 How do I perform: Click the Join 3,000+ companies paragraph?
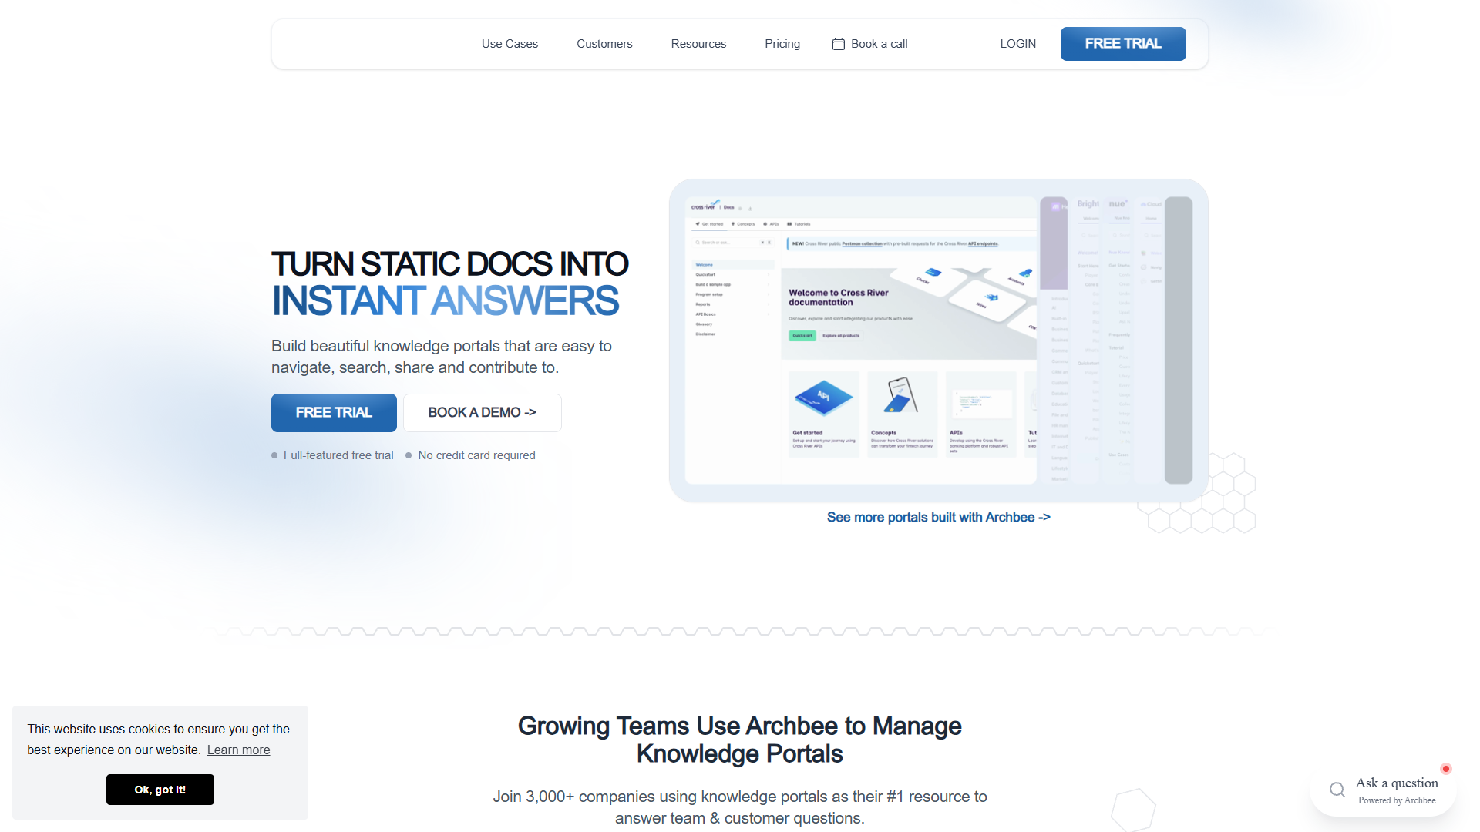(x=740, y=807)
